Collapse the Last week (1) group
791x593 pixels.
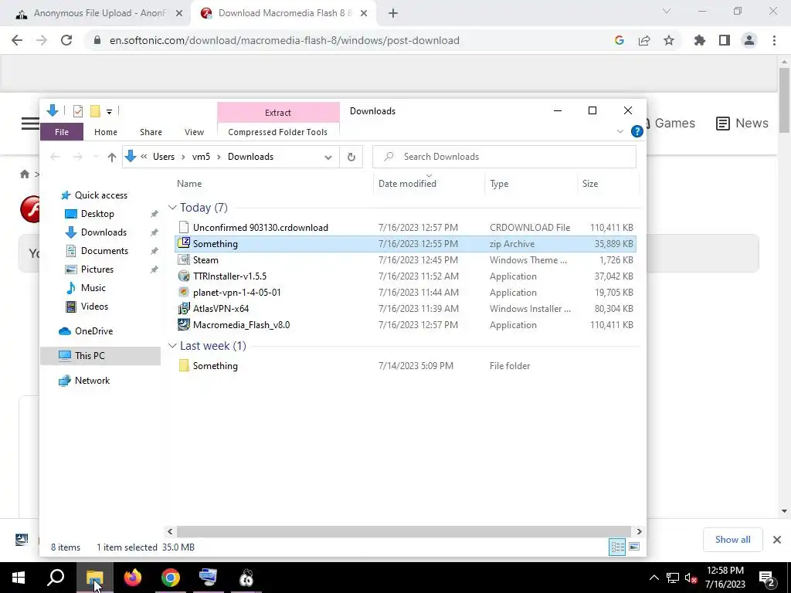(172, 346)
